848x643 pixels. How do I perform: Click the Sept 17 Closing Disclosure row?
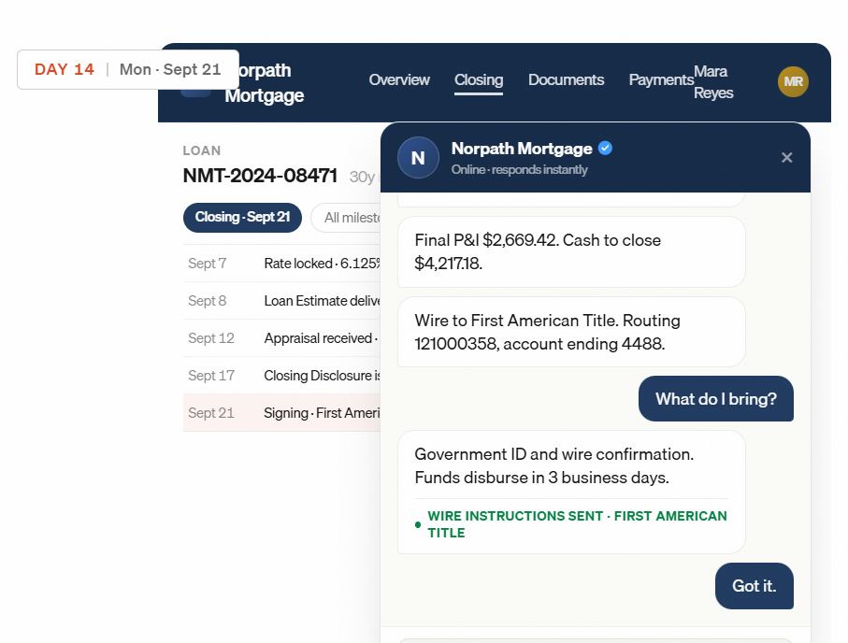coord(281,376)
